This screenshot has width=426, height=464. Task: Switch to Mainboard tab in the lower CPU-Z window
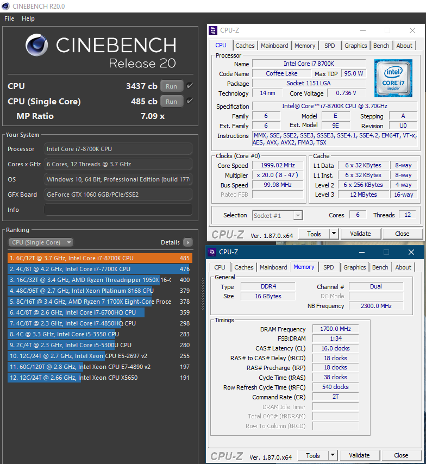273,267
